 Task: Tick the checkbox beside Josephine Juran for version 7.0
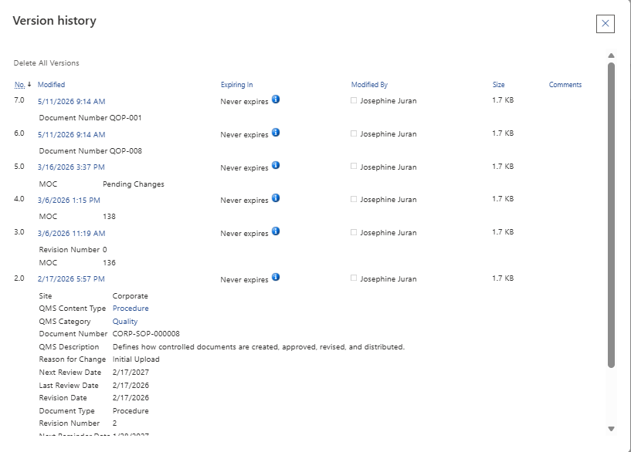(354, 100)
